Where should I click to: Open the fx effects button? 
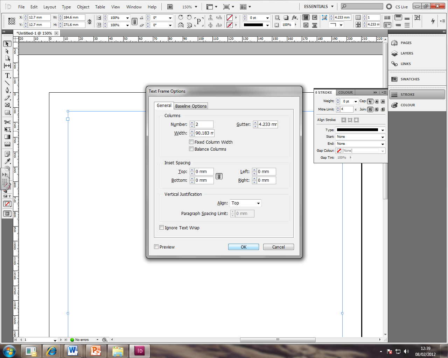pyautogui.click(x=295, y=17)
